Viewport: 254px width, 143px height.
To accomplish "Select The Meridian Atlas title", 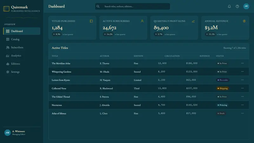I will tap(61, 63).
